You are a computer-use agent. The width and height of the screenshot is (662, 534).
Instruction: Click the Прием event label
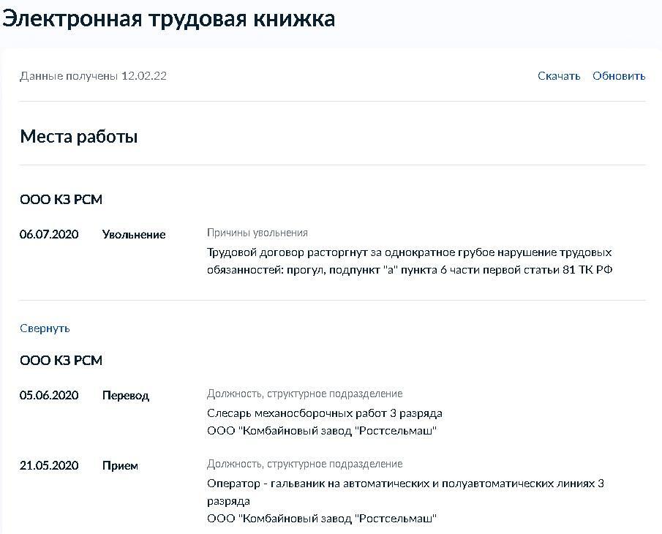120,466
